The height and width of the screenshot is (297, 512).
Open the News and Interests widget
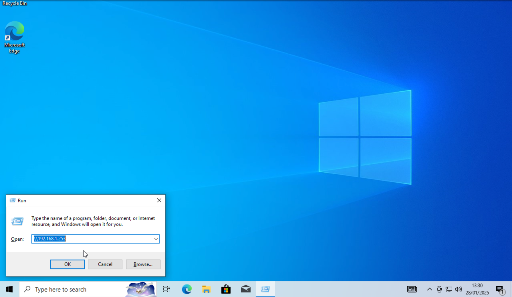coord(412,289)
